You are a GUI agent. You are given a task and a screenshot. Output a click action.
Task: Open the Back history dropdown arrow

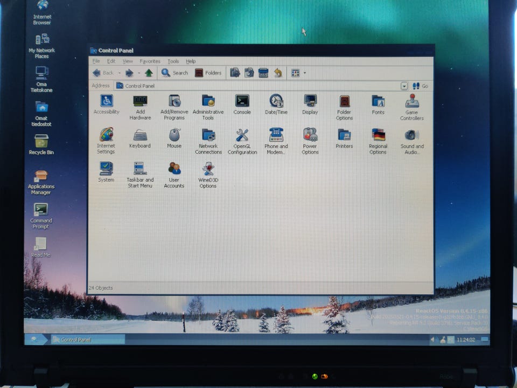point(118,73)
